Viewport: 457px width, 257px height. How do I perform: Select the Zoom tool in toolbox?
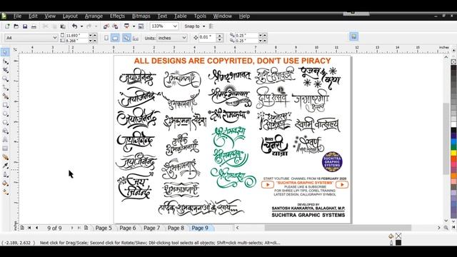5,79
